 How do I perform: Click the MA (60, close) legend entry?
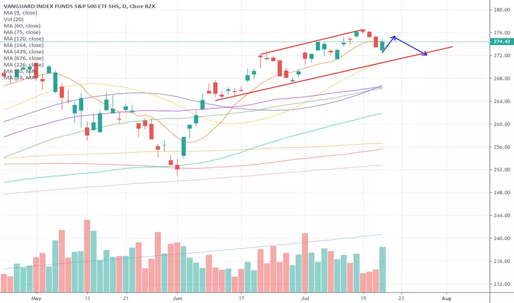pos(22,26)
